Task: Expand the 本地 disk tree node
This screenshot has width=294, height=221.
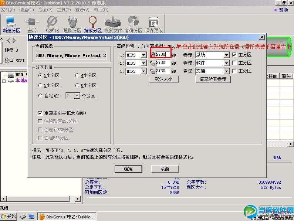Action: (4, 81)
